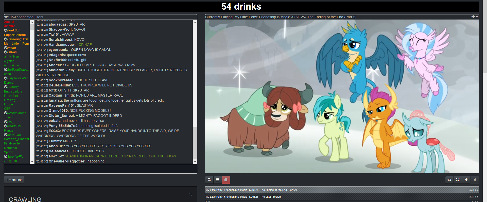The image size is (487, 202).
Task: Toggle the red playlist lock button
Action: point(226,180)
